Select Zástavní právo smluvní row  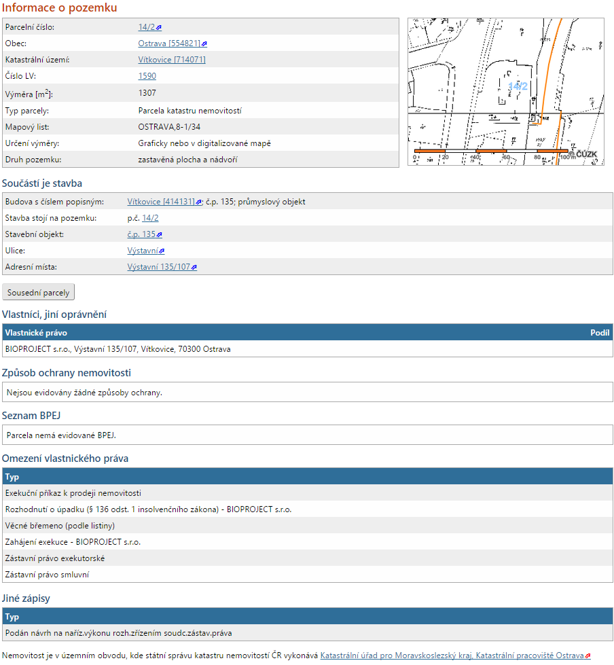[308, 574]
